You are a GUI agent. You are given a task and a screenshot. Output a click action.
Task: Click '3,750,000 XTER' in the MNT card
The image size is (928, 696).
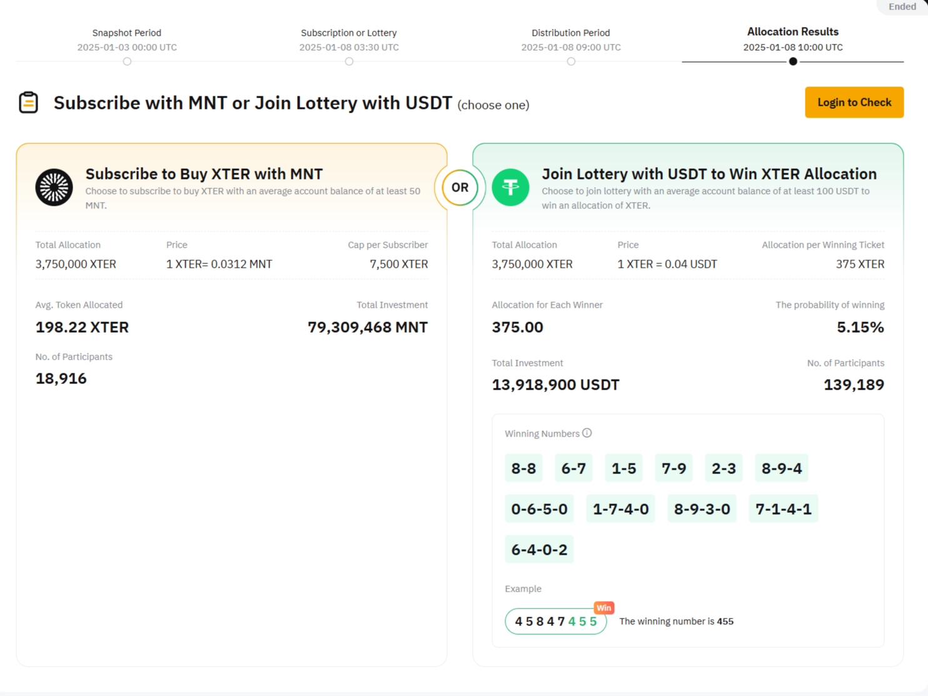tap(76, 264)
